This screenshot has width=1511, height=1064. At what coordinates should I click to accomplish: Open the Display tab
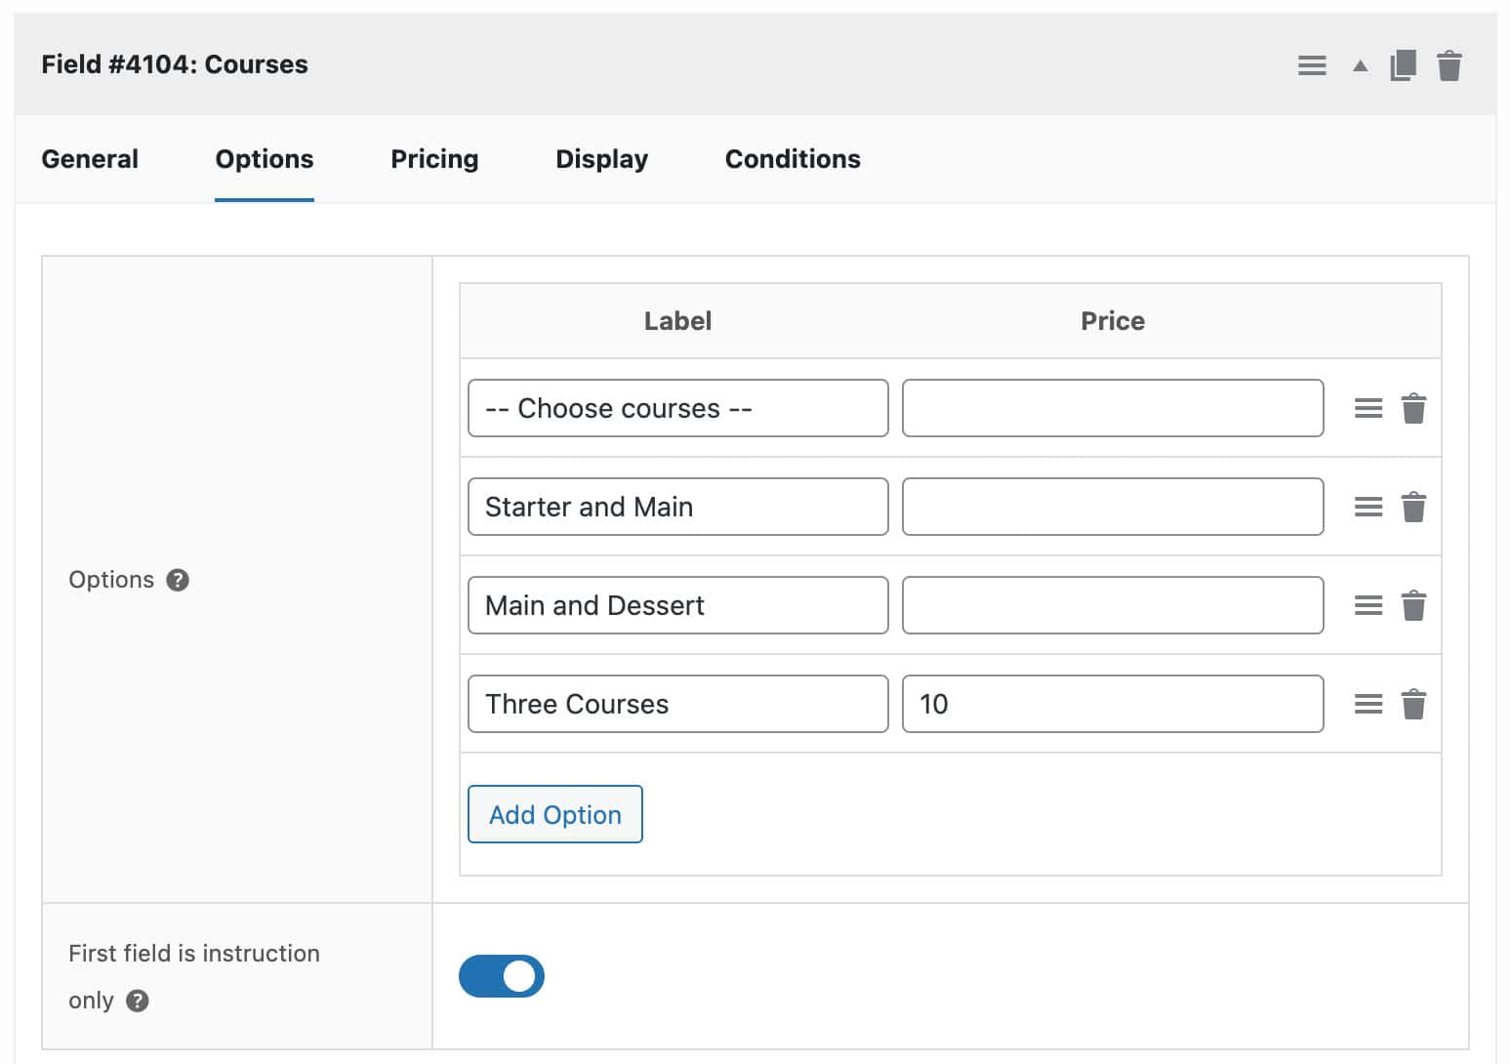tap(601, 159)
